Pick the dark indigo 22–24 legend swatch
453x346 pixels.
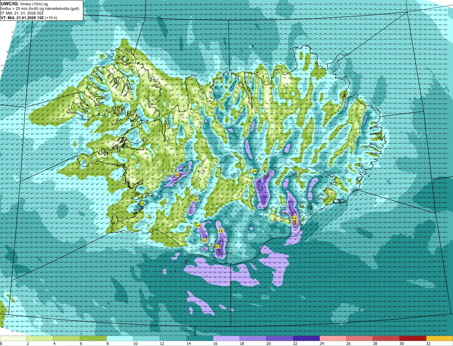[306, 339]
